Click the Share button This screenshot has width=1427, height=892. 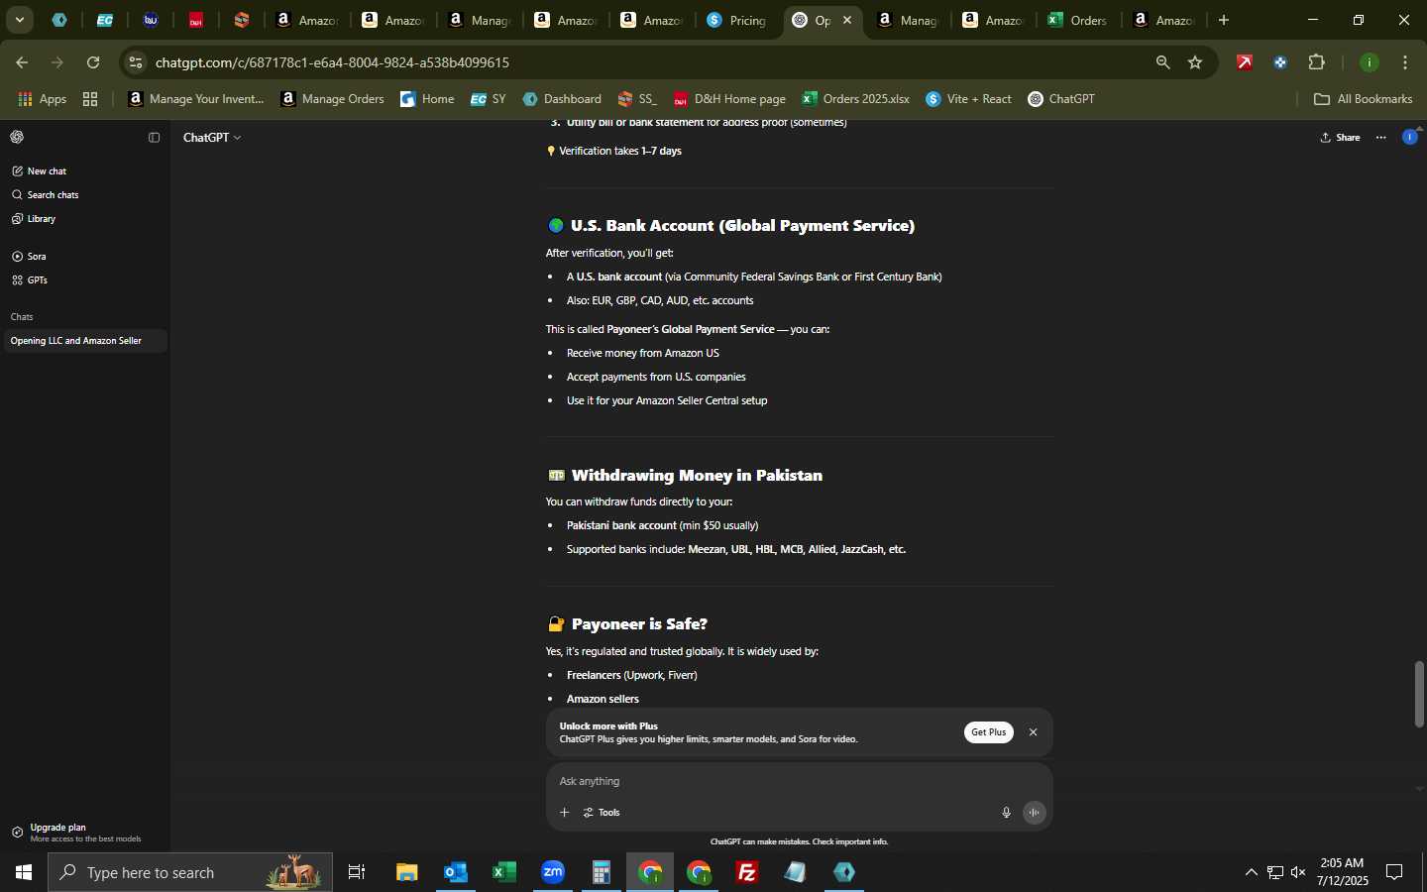tap(1341, 138)
